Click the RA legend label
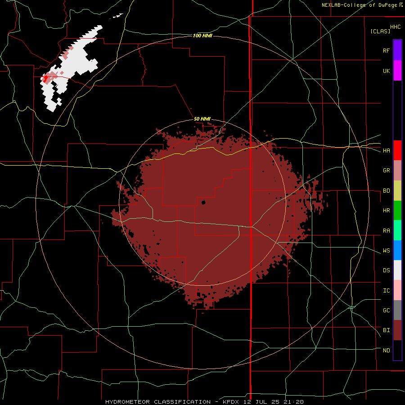 coord(386,231)
